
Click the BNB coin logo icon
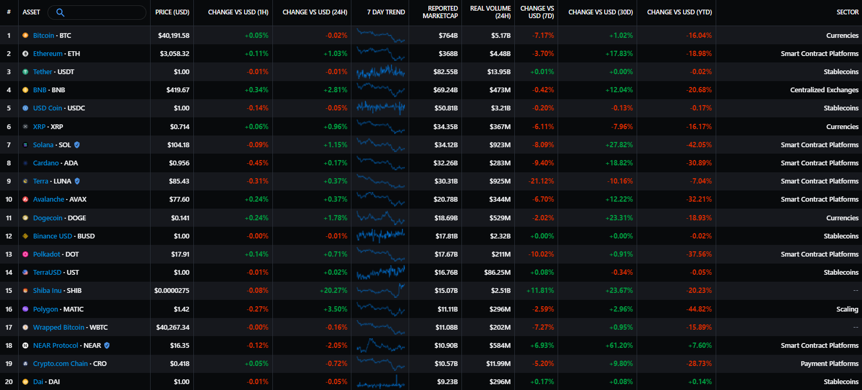pos(25,90)
